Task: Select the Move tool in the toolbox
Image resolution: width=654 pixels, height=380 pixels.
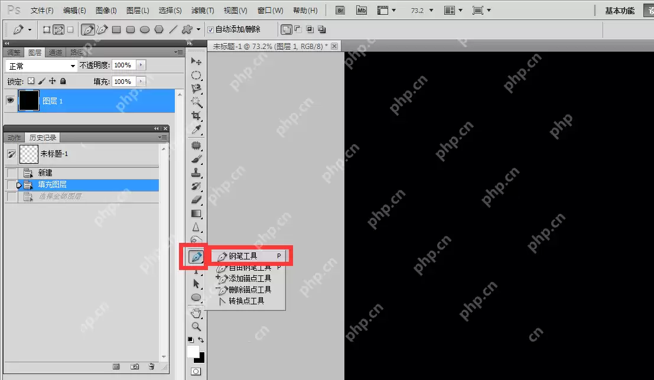Action: pos(196,61)
